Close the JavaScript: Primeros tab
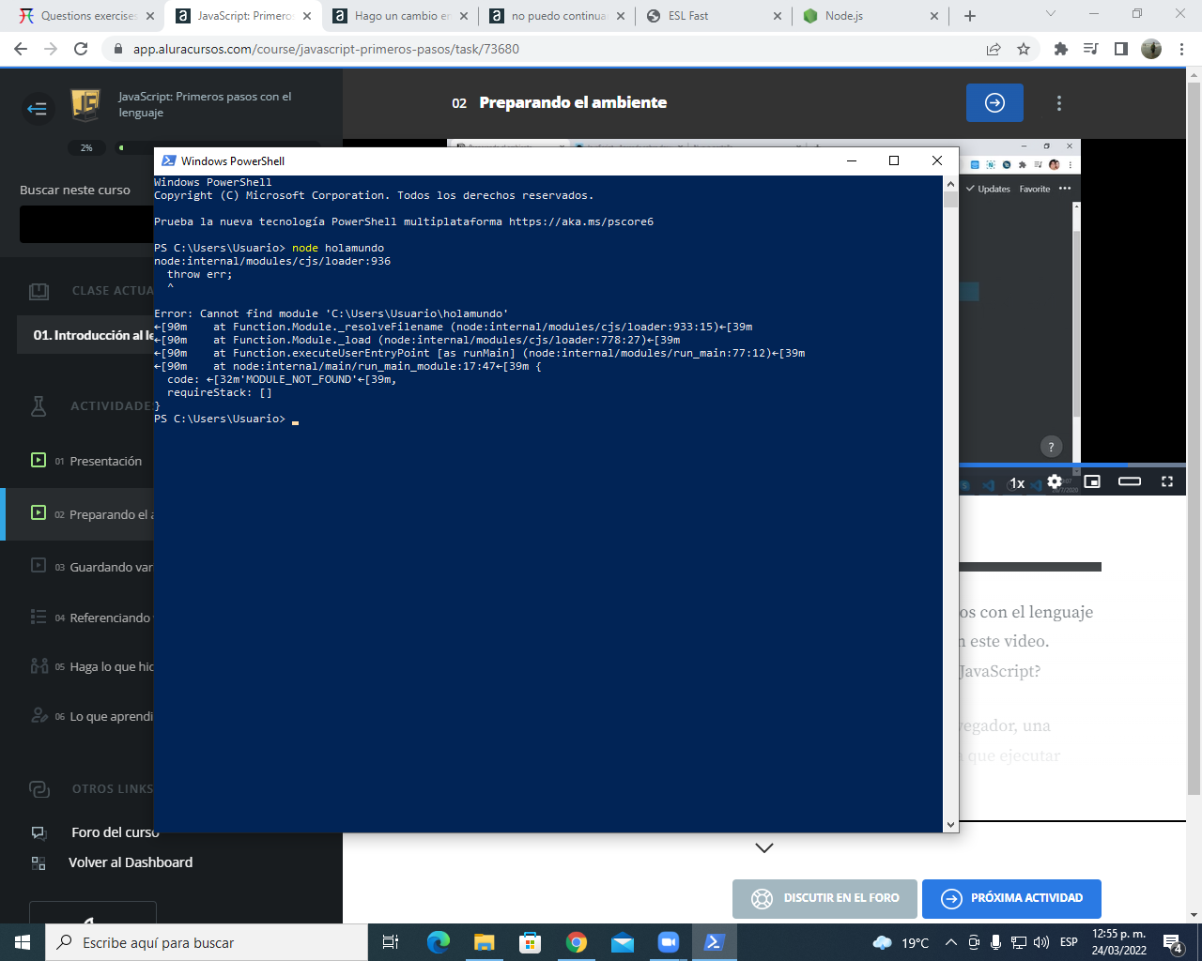Image resolution: width=1202 pixels, height=961 pixels. (x=307, y=16)
